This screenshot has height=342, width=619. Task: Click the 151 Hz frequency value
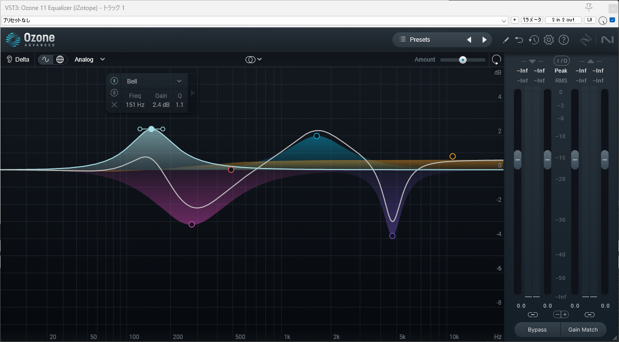click(135, 105)
